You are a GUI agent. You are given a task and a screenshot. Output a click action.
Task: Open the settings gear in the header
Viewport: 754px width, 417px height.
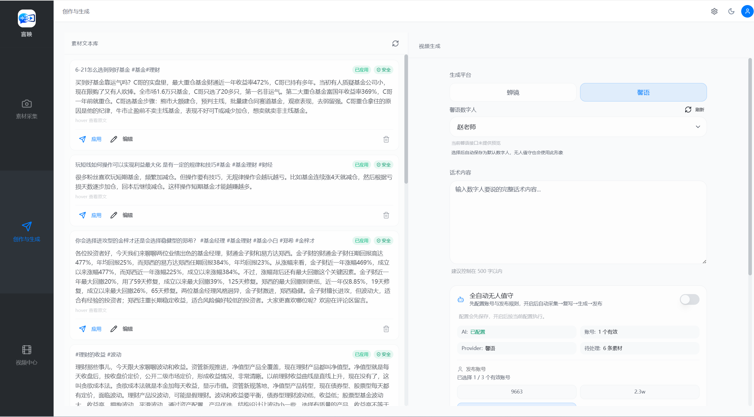(714, 11)
